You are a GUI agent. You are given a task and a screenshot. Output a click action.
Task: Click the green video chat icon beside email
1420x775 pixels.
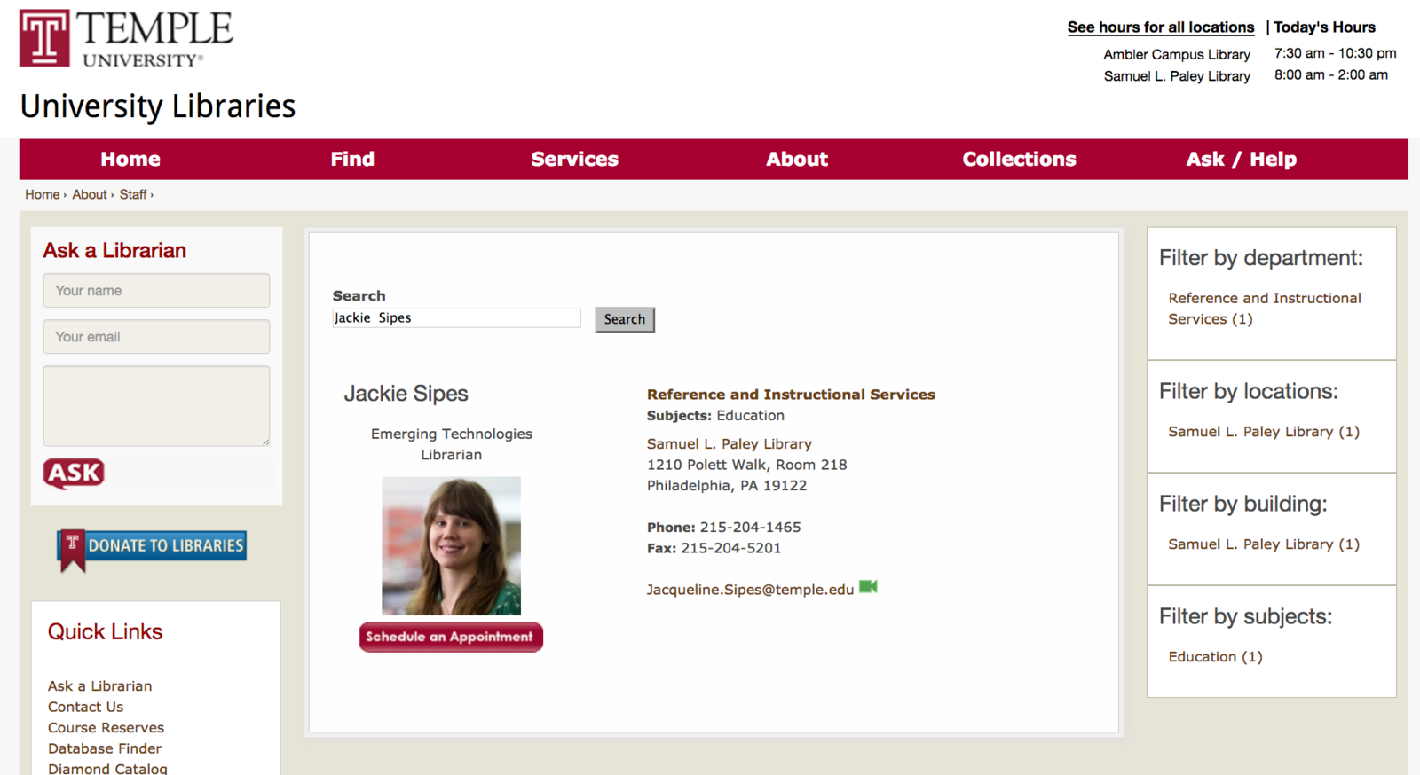point(868,587)
